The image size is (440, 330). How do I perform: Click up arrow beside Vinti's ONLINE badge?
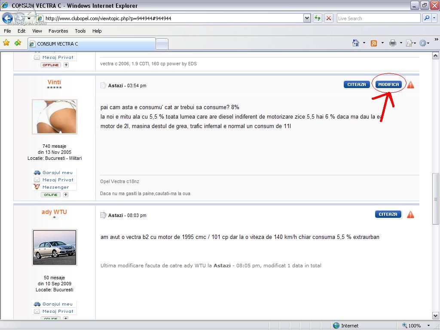click(x=66, y=195)
